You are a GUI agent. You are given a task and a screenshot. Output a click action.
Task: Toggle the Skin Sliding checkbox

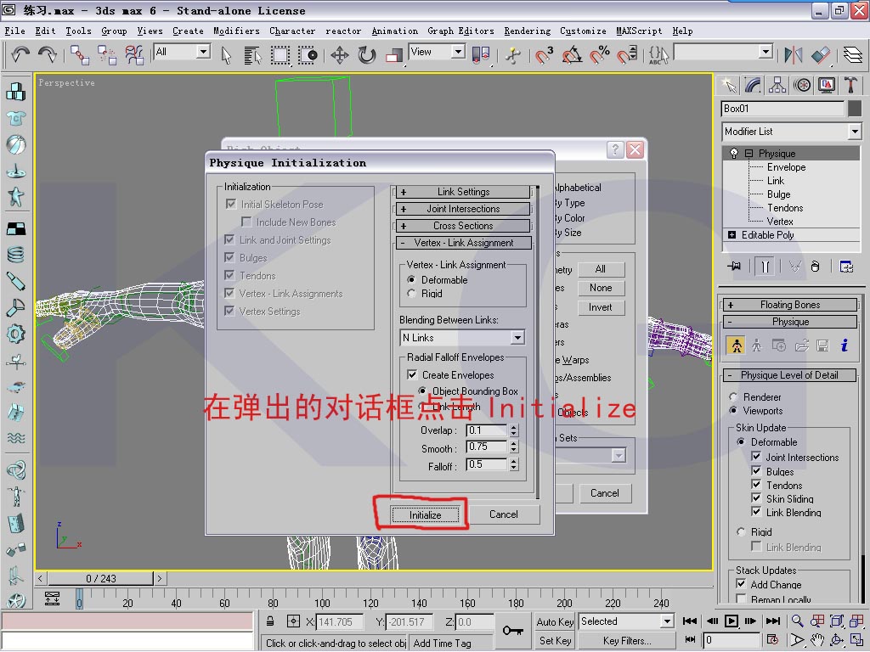click(x=756, y=497)
